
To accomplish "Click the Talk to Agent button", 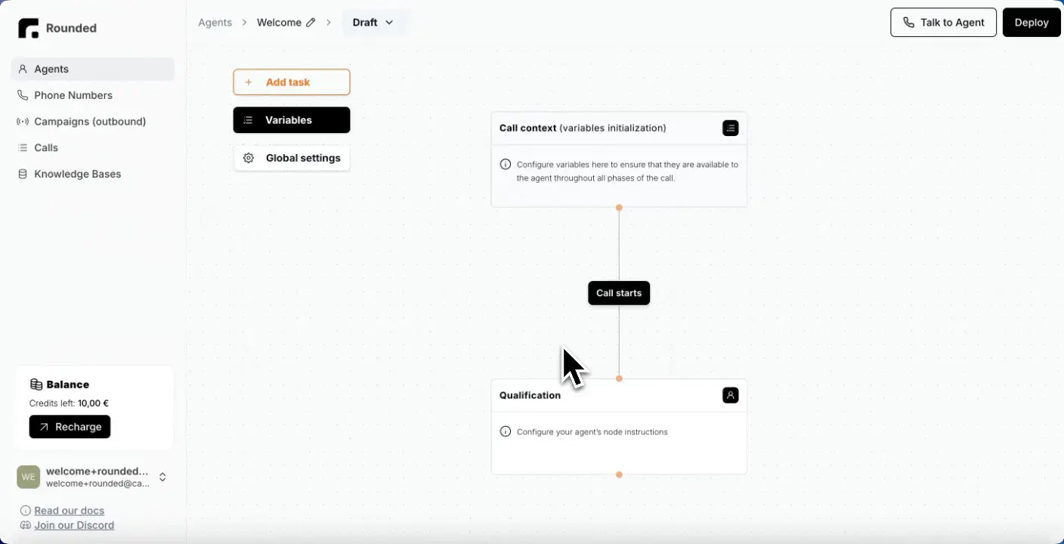I will pyautogui.click(x=943, y=23).
